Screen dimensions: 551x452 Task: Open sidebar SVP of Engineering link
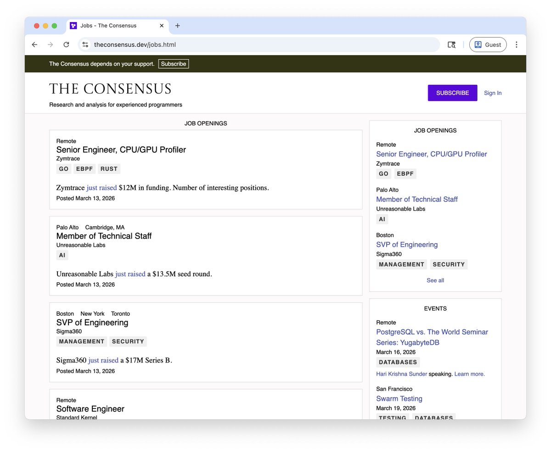click(x=407, y=245)
